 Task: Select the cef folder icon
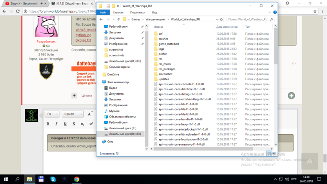[156, 34]
